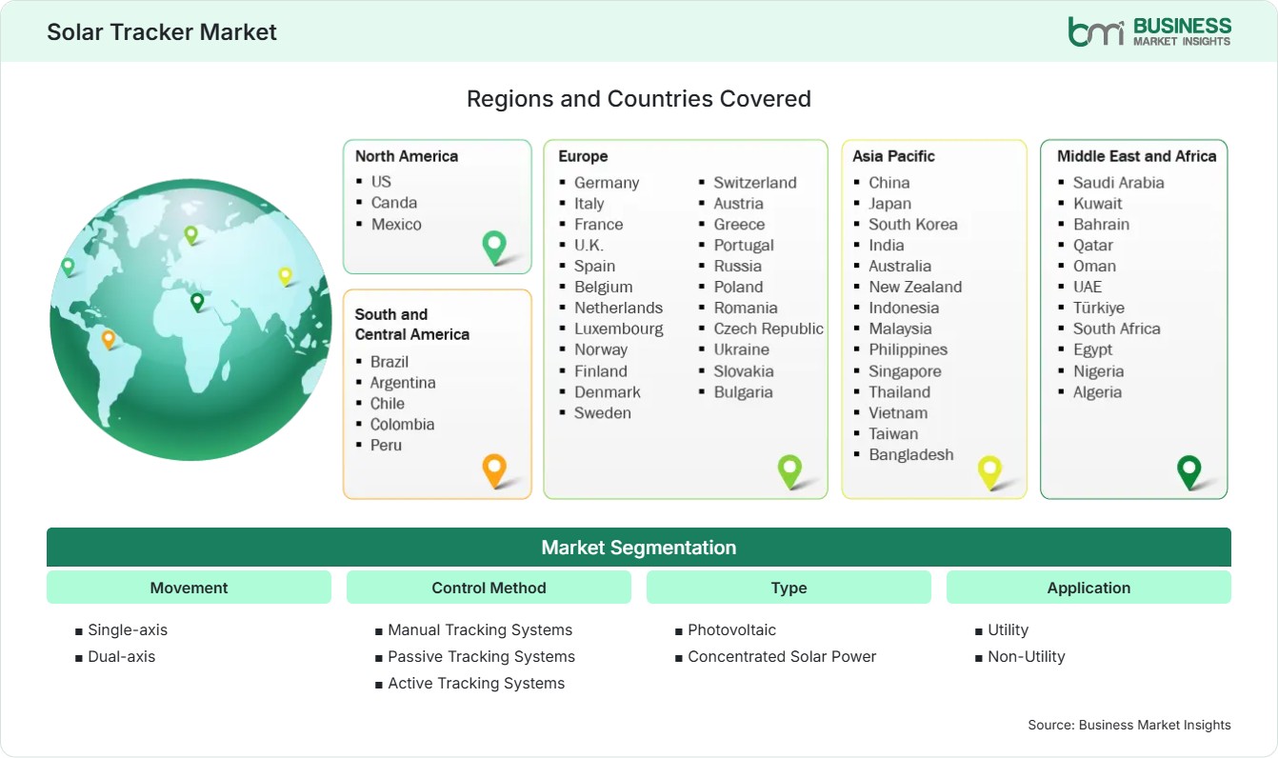Click Utility under Application
This screenshot has height=758, width=1278.
coord(1008,629)
